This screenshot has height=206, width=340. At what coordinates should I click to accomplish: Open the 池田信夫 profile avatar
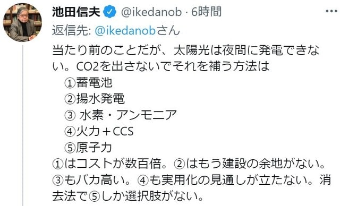click(22, 22)
